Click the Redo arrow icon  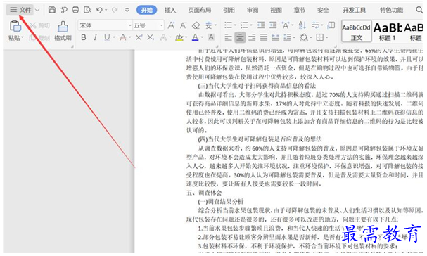coord(115,10)
